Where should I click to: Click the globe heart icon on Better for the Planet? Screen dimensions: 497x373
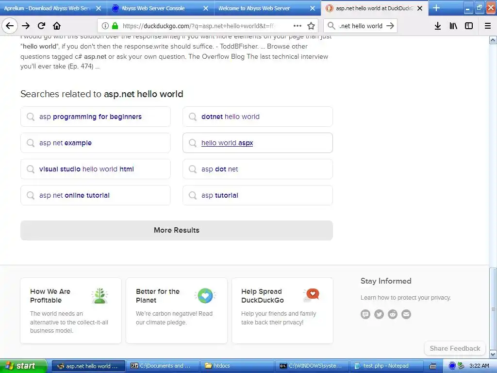205,296
